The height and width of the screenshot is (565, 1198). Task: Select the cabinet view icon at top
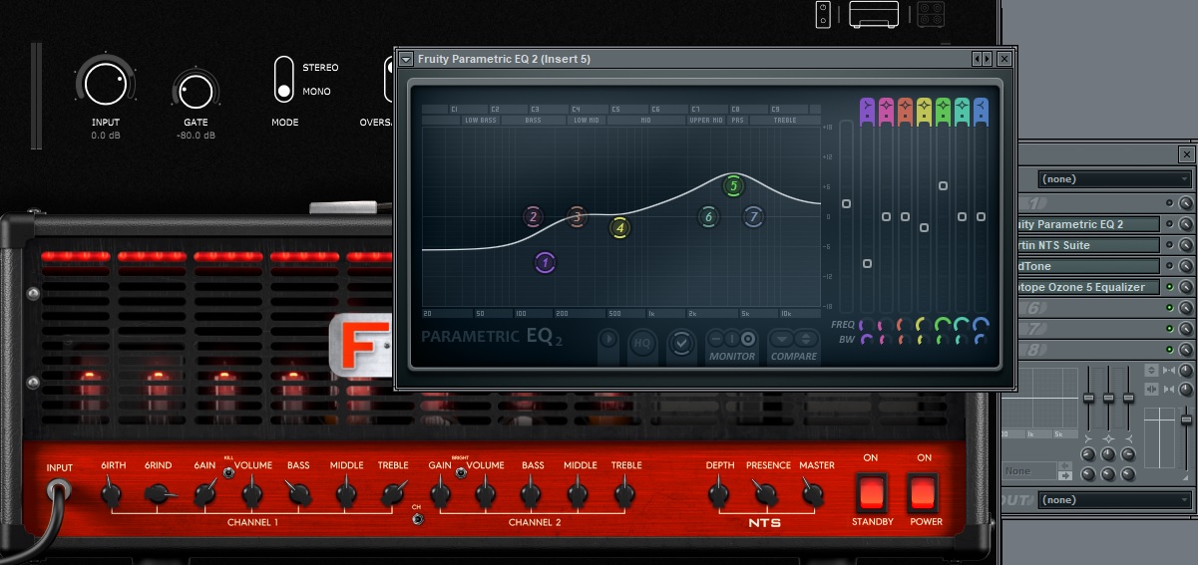[931, 14]
